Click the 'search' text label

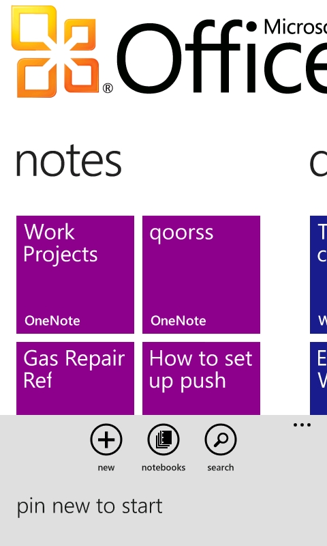coord(221,468)
